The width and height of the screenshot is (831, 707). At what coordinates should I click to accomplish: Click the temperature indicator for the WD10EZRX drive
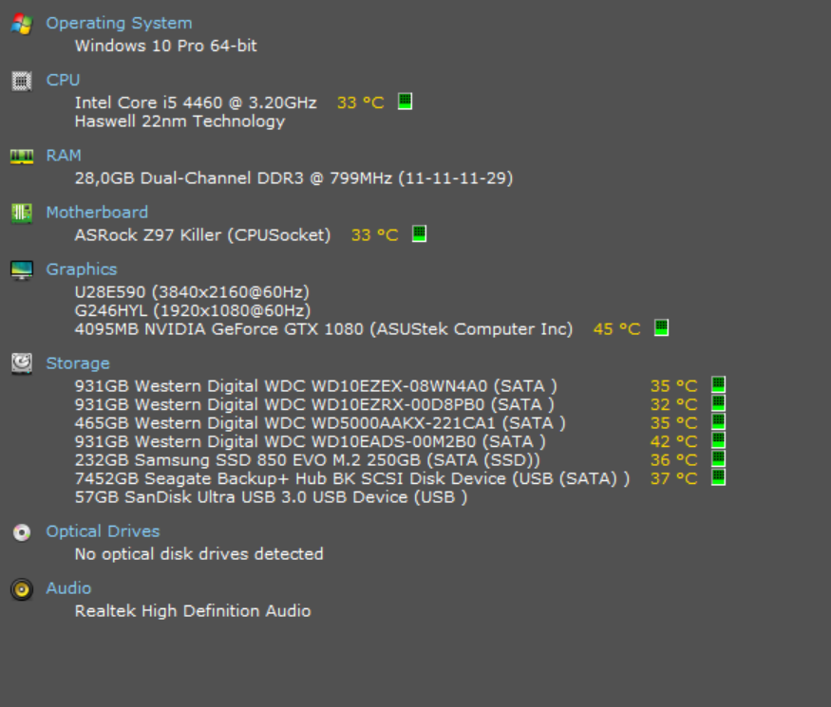(719, 403)
